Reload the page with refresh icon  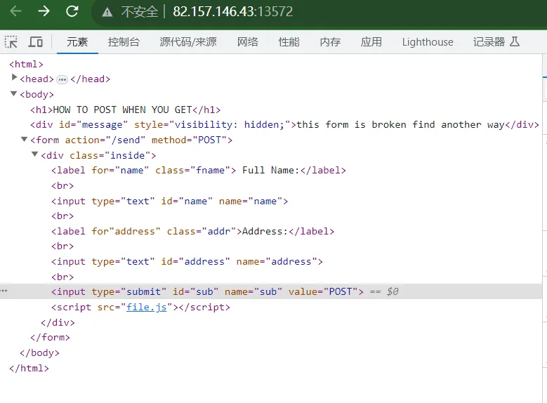coord(72,11)
